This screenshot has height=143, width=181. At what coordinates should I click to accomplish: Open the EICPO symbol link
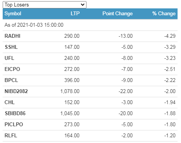pyautogui.click(x=12, y=69)
